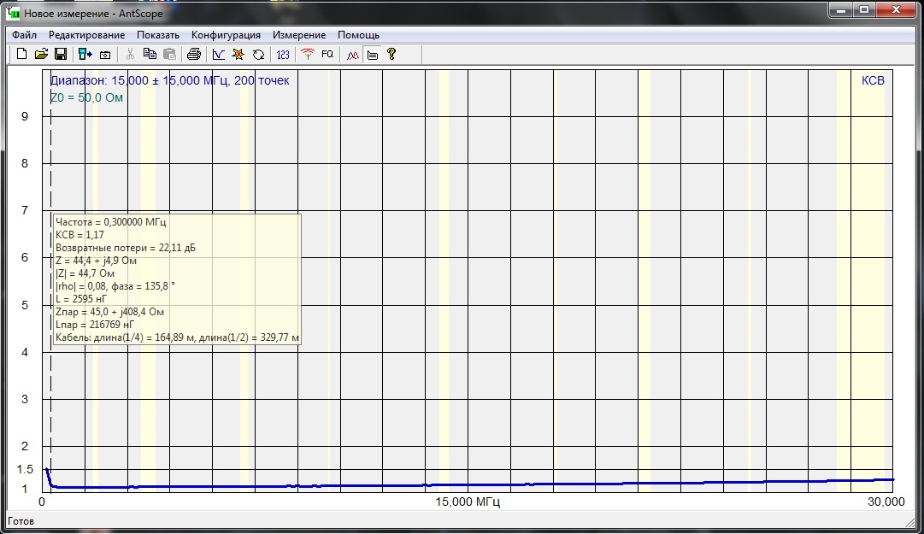This screenshot has height=534, width=924.
Task: Toggle the red-blue curves overlay button
Action: pos(352,55)
